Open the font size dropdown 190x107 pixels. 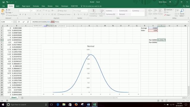pyautogui.click(x=36, y=11)
